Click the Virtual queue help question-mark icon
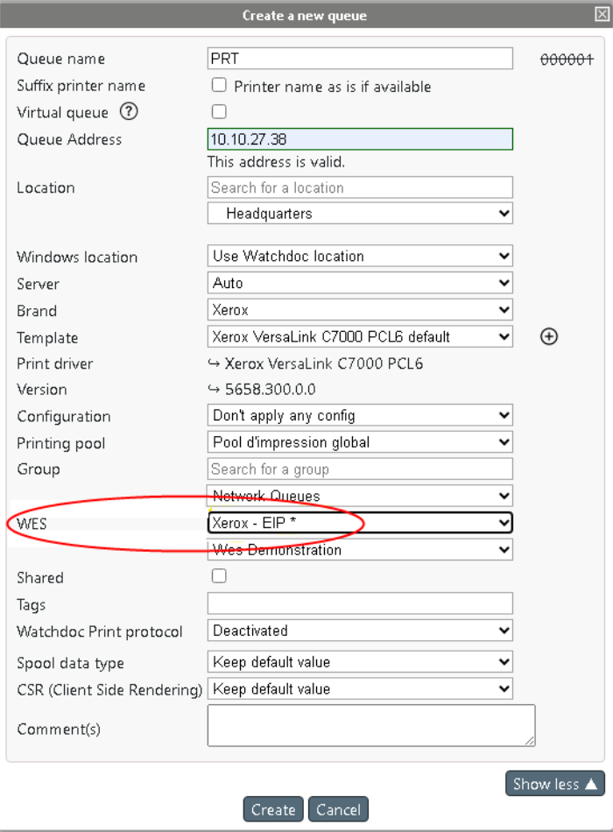613x832 pixels. [130, 112]
